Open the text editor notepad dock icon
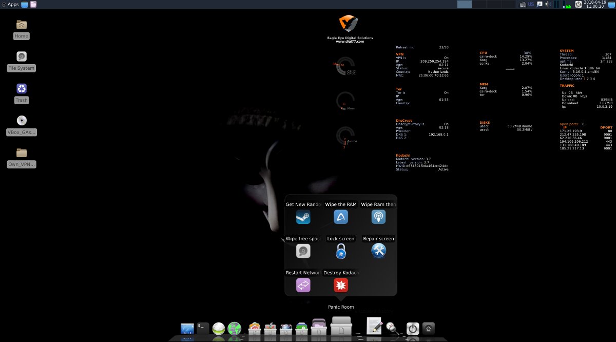The height and width of the screenshot is (342, 616). pyautogui.click(x=374, y=327)
